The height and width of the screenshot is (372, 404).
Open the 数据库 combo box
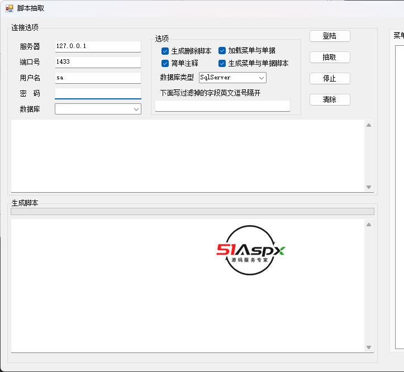(98, 109)
